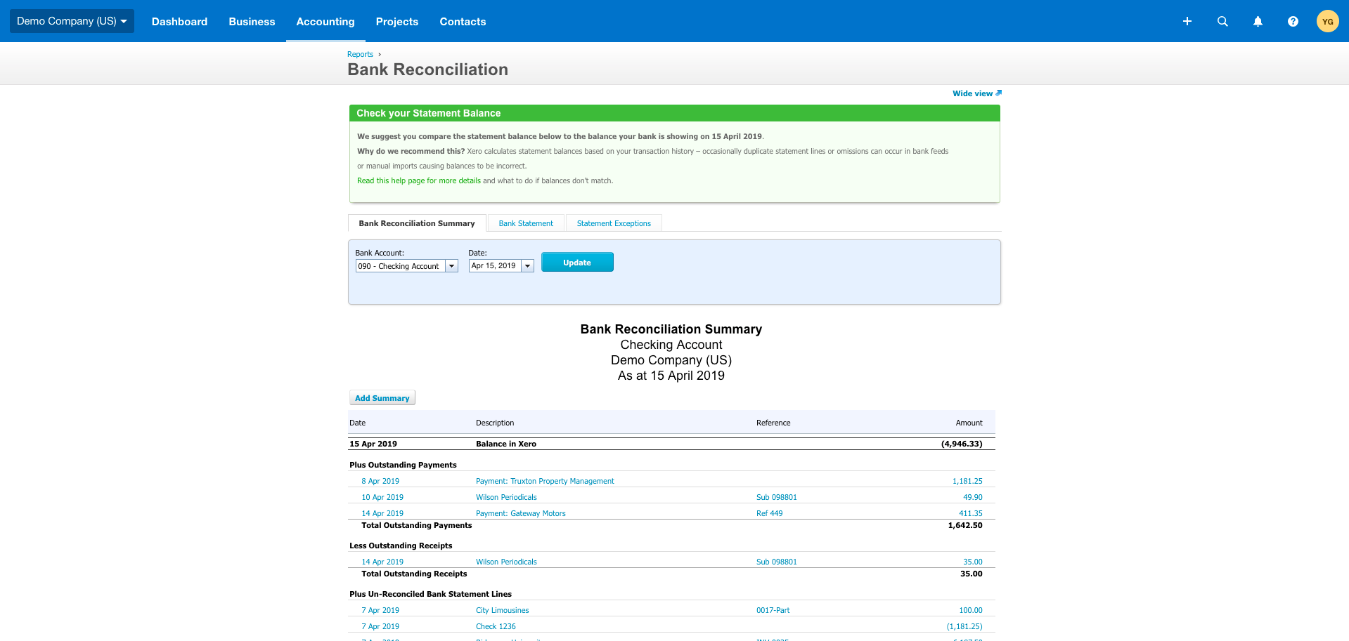Click the 49.90 amount
The width and height of the screenshot is (1349, 641).
[973, 497]
